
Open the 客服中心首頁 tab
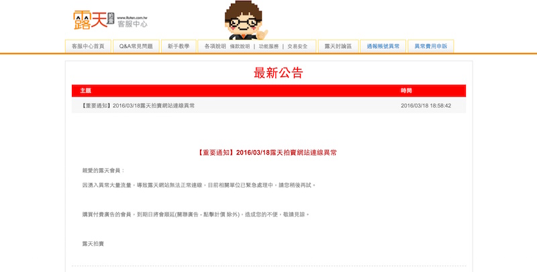tap(88, 46)
